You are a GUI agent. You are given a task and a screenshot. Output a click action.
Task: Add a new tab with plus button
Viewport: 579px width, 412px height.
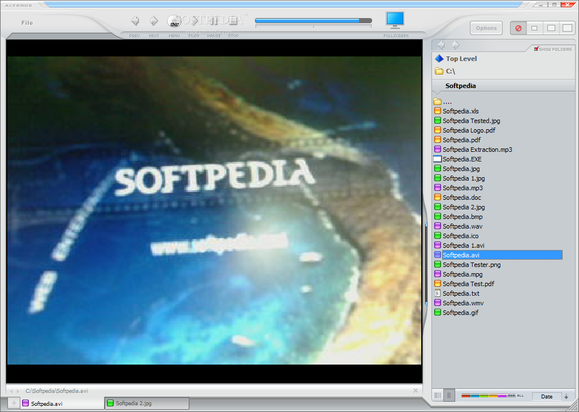pyautogui.click(x=14, y=403)
